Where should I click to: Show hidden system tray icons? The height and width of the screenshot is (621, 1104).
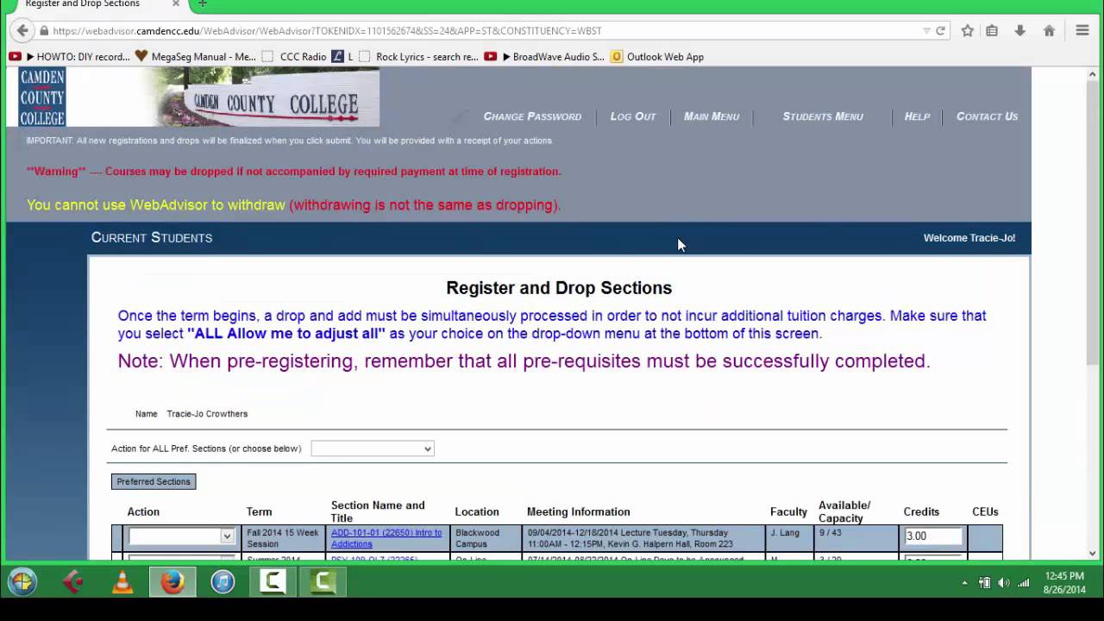pos(964,583)
